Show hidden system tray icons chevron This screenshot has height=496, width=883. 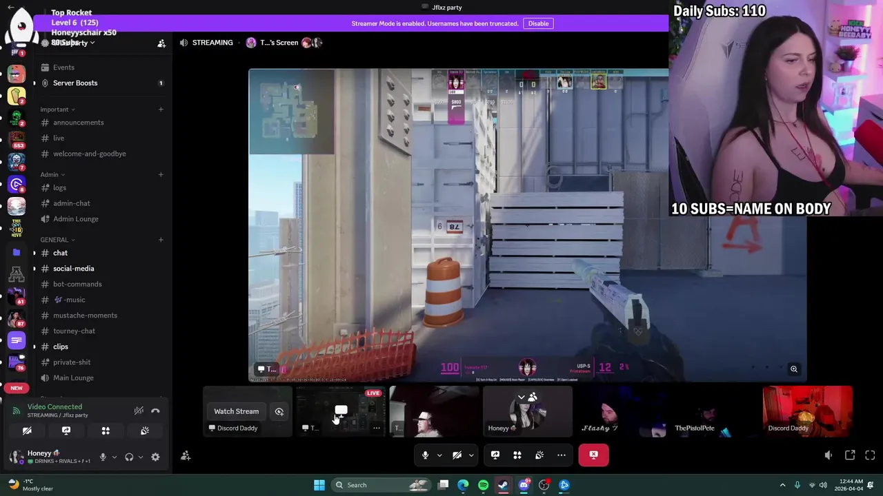point(782,485)
